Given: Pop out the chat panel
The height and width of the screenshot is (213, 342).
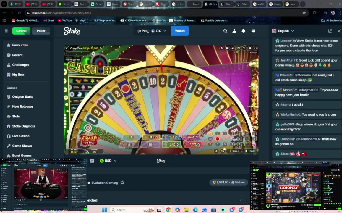Looking at the screenshot, I should click(330, 31).
